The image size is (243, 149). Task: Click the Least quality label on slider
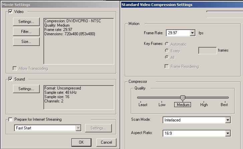tap(143, 105)
